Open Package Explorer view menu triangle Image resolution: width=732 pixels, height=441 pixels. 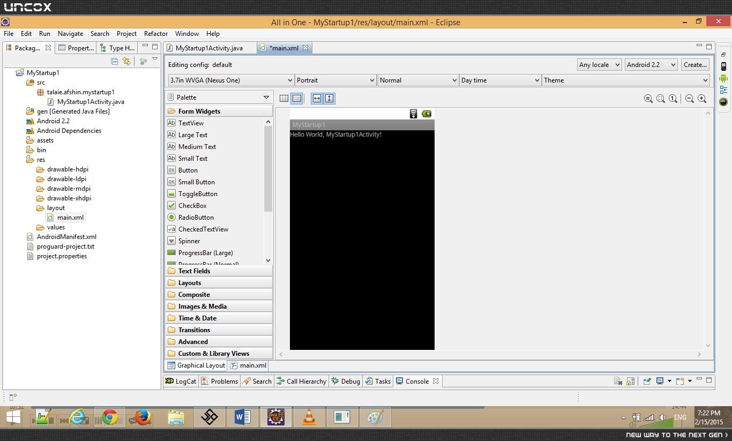(x=155, y=59)
